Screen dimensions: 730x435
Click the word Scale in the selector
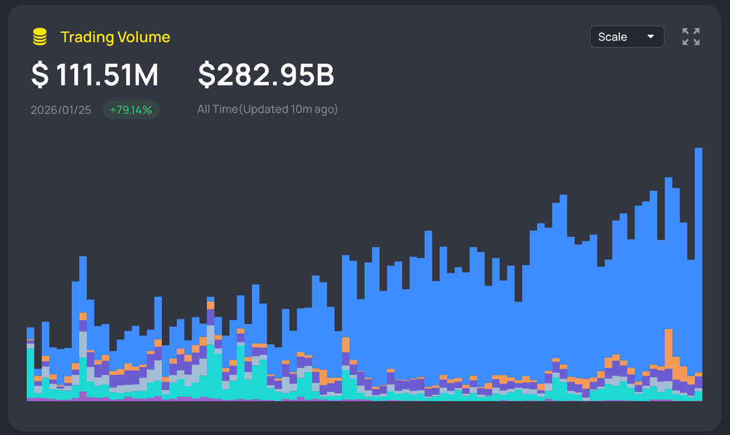[x=613, y=37]
